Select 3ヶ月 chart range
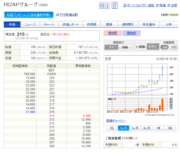The height and width of the screenshot is (154, 180). 135,128
